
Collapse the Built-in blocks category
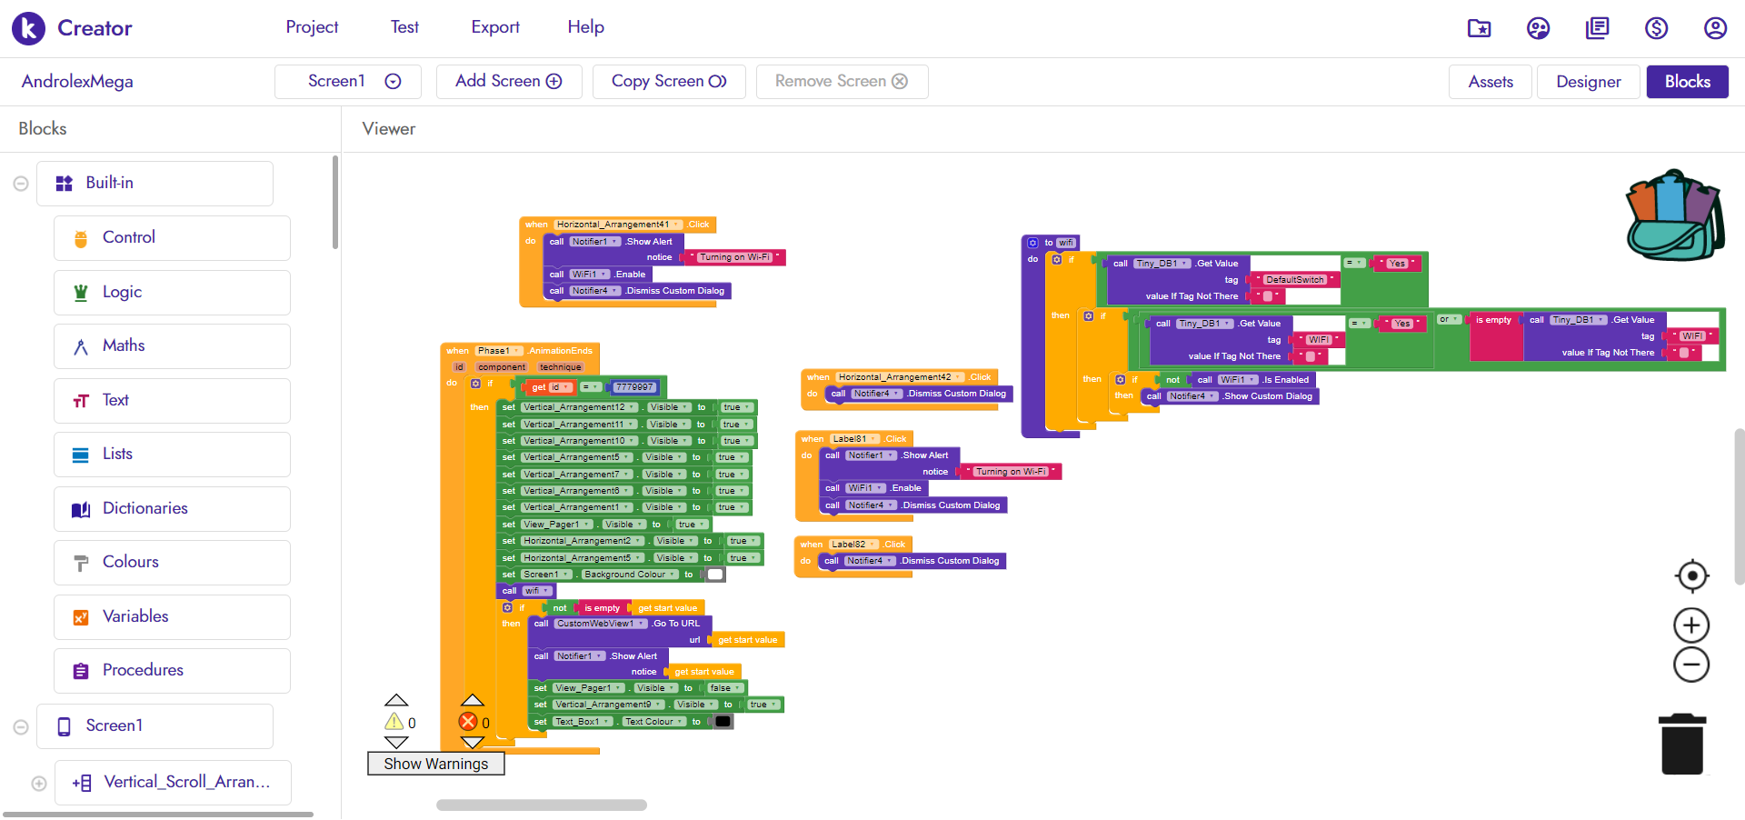click(x=21, y=184)
